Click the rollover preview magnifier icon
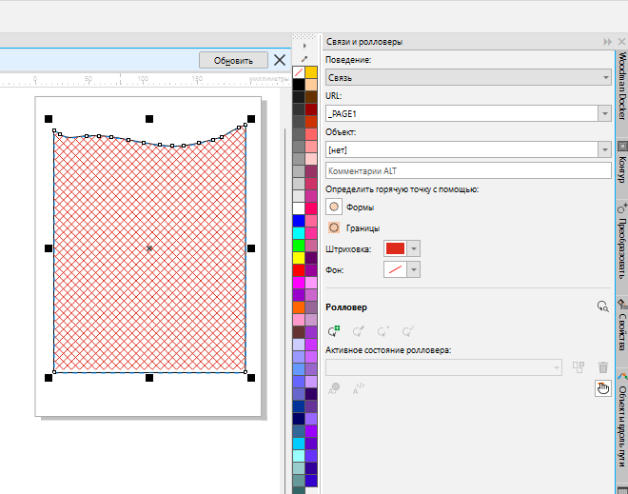 [x=601, y=306]
